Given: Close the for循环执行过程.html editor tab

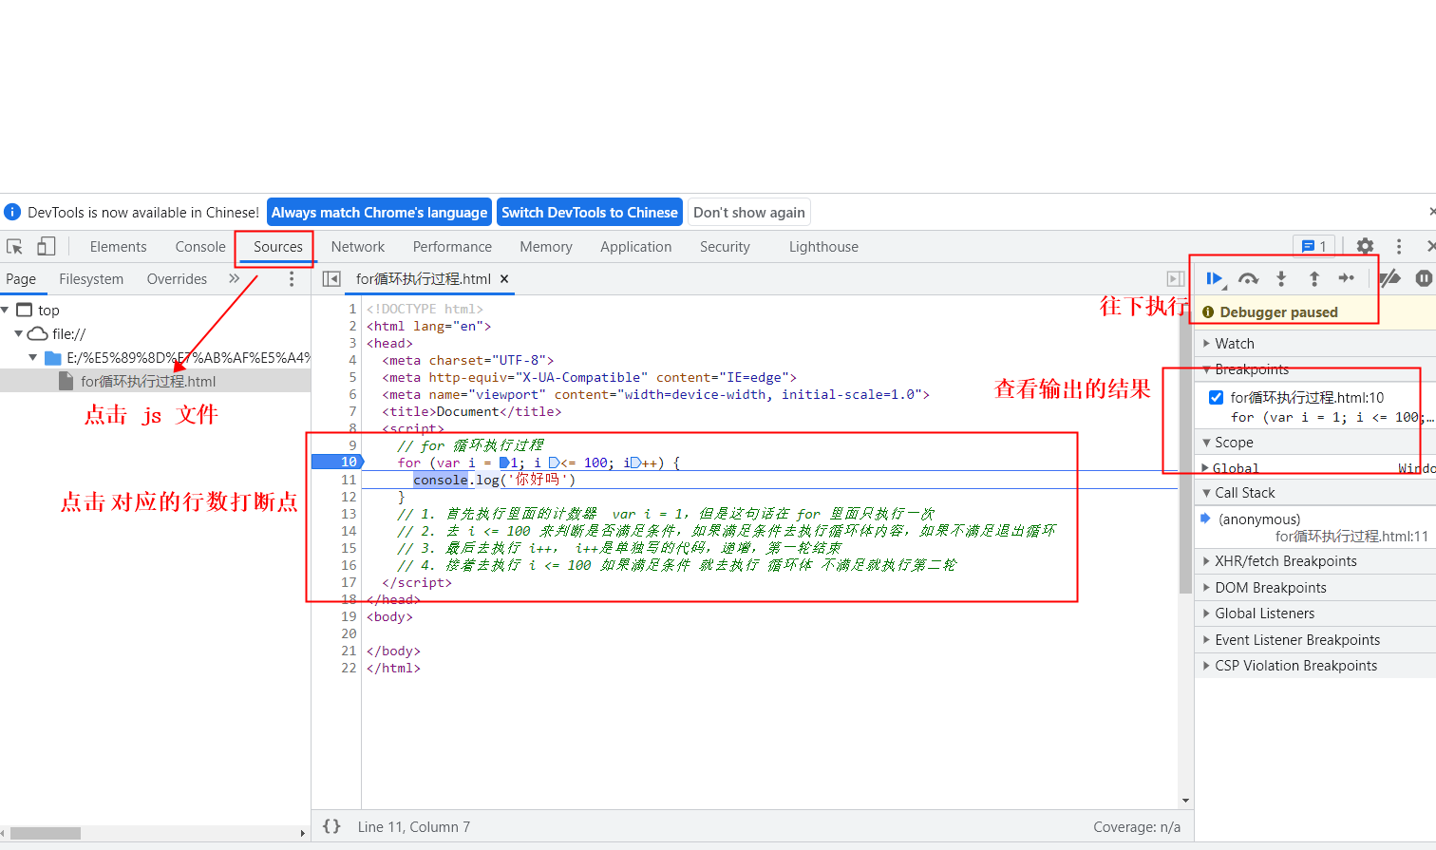Looking at the screenshot, I should tap(504, 278).
